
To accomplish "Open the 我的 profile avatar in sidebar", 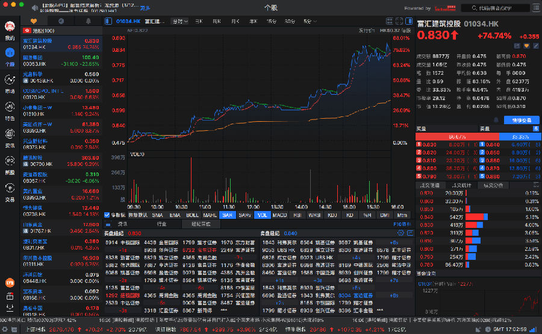I will 10,27.
